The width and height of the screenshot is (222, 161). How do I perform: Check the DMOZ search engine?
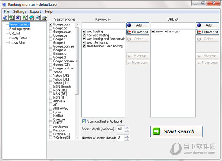tap(51, 123)
